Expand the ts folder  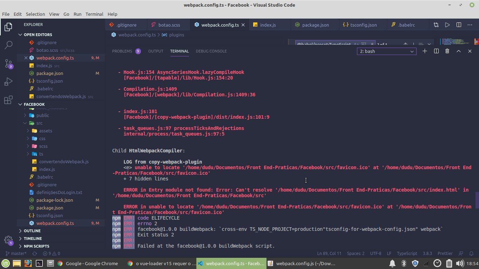(61, 154)
